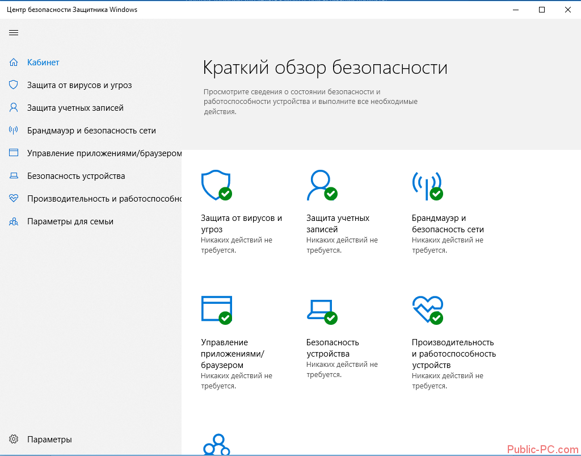Click 'Никаких действий не требуется' under app and browser tile
The height and width of the screenshot is (456, 581).
pyautogui.click(x=237, y=380)
